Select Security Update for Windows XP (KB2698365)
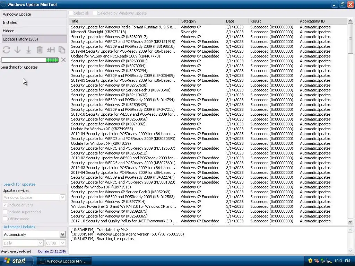The height and width of the screenshot is (266, 355). click(208, 216)
